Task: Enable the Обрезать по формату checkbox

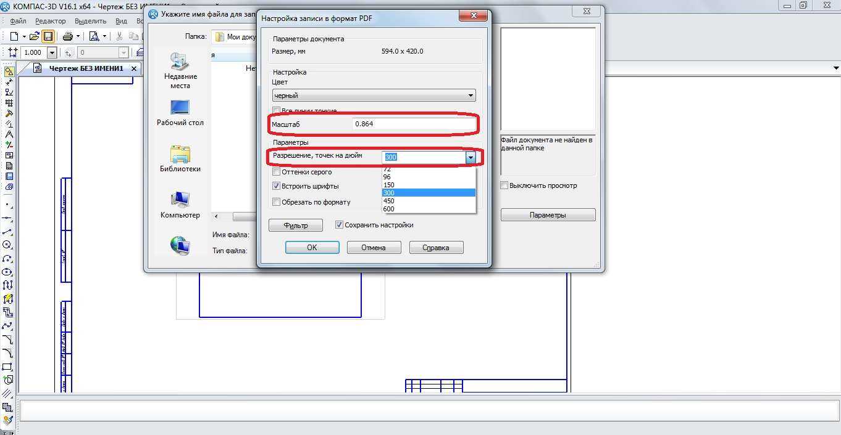Action: [277, 201]
